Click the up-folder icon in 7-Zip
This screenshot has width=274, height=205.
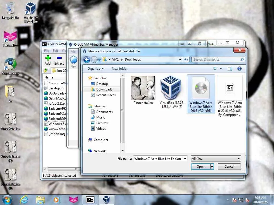click(x=46, y=70)
